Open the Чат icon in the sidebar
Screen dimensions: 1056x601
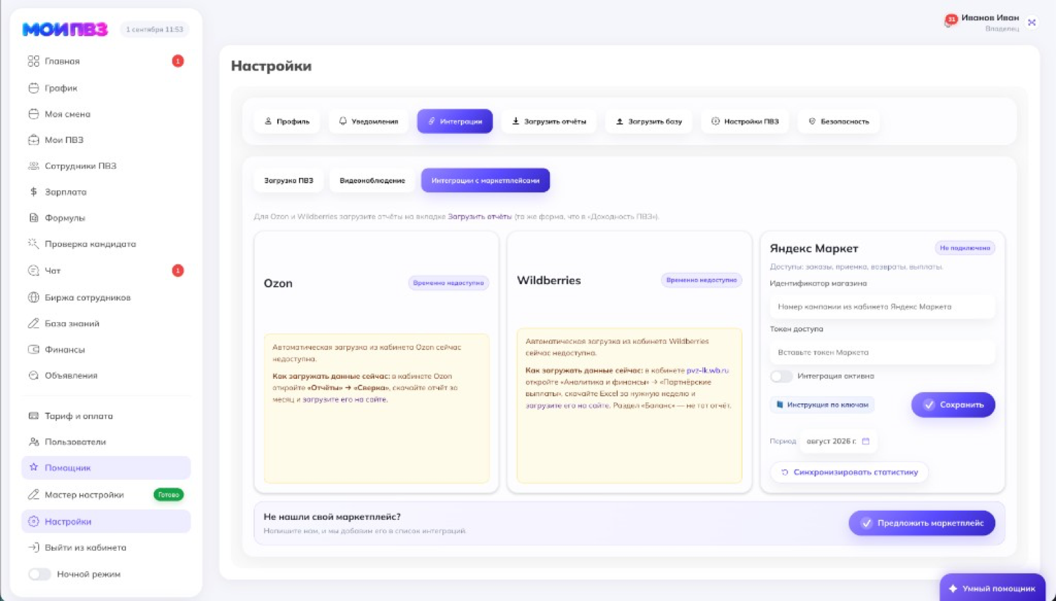point(34,271)
